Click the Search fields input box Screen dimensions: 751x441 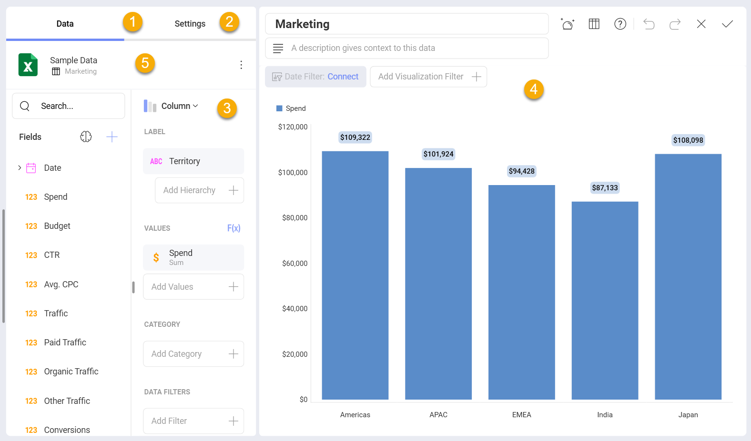[x=69, y=106]
